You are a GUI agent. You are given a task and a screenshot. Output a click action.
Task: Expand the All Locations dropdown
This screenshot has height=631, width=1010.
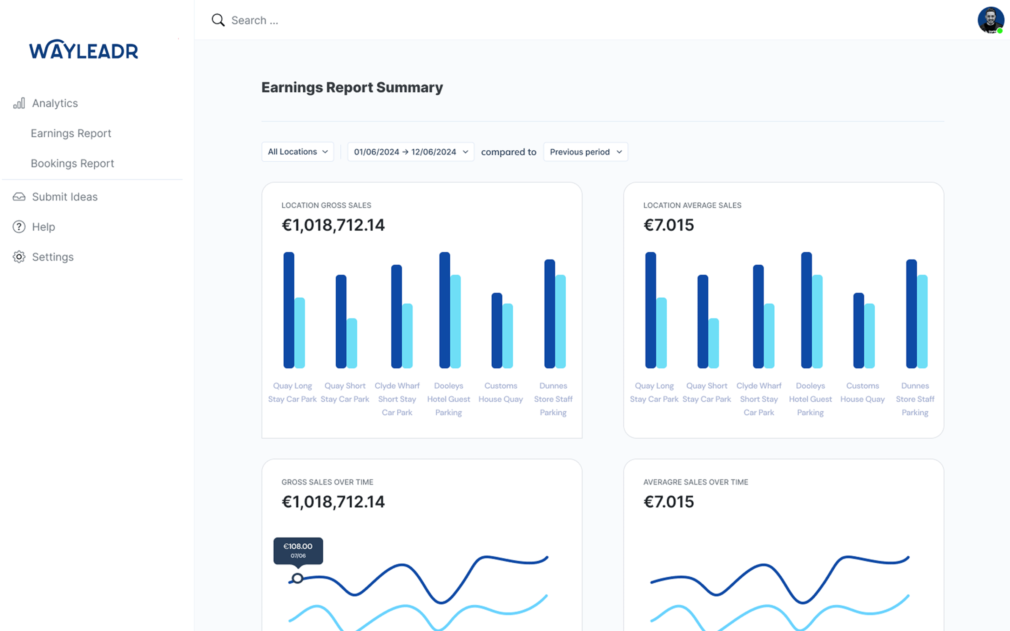[x=297, y=152]
